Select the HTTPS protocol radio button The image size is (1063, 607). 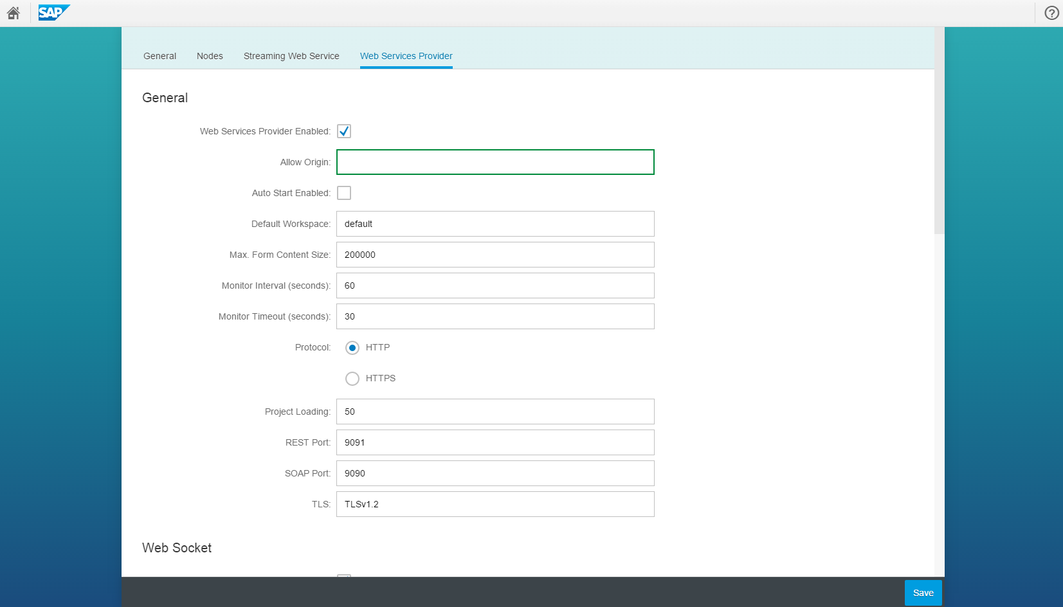(x=352, y=379)
